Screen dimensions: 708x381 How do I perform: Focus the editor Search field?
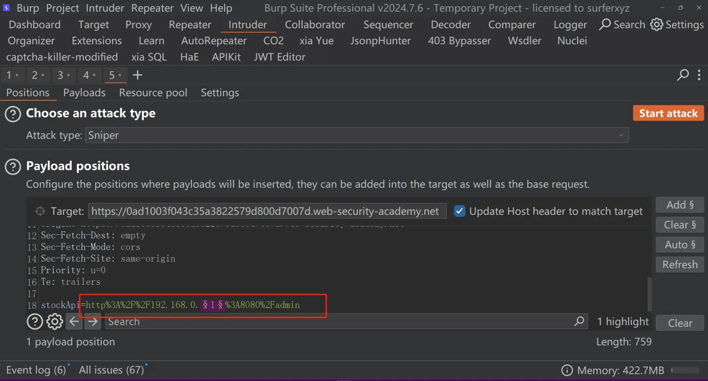tap(346, 322)
